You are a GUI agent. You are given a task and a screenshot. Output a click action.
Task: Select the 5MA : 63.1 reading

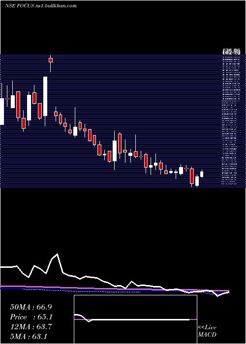[29, 337]
